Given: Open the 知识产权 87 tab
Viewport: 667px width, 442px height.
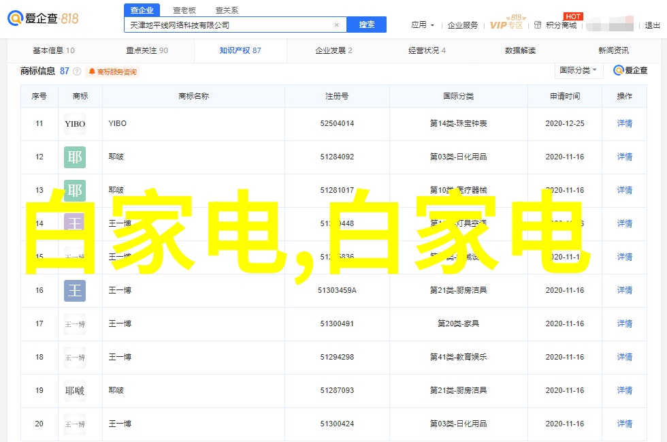Looking at the screenshot, I should [x=240, y=50].
